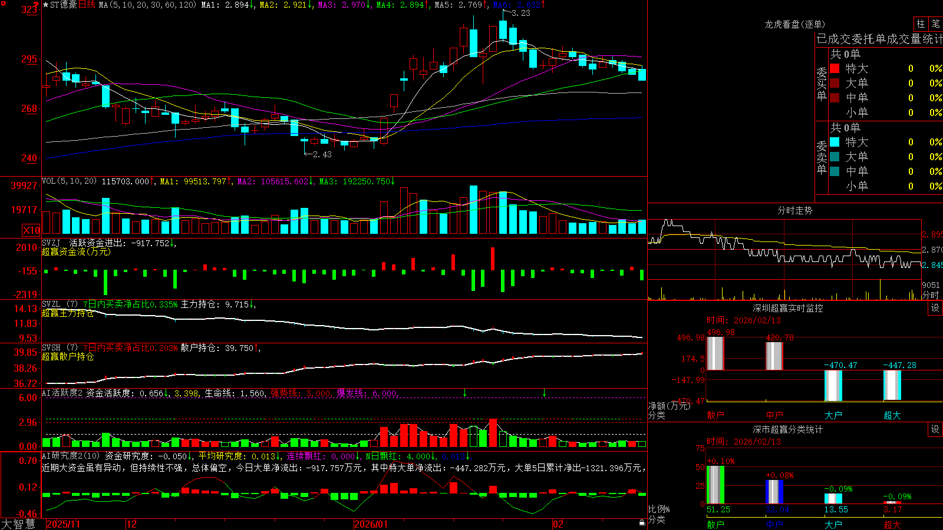Click the 分时走势 panel title
Screen dimensions: 943x530
pyautogui.click(x=795, y=210)
